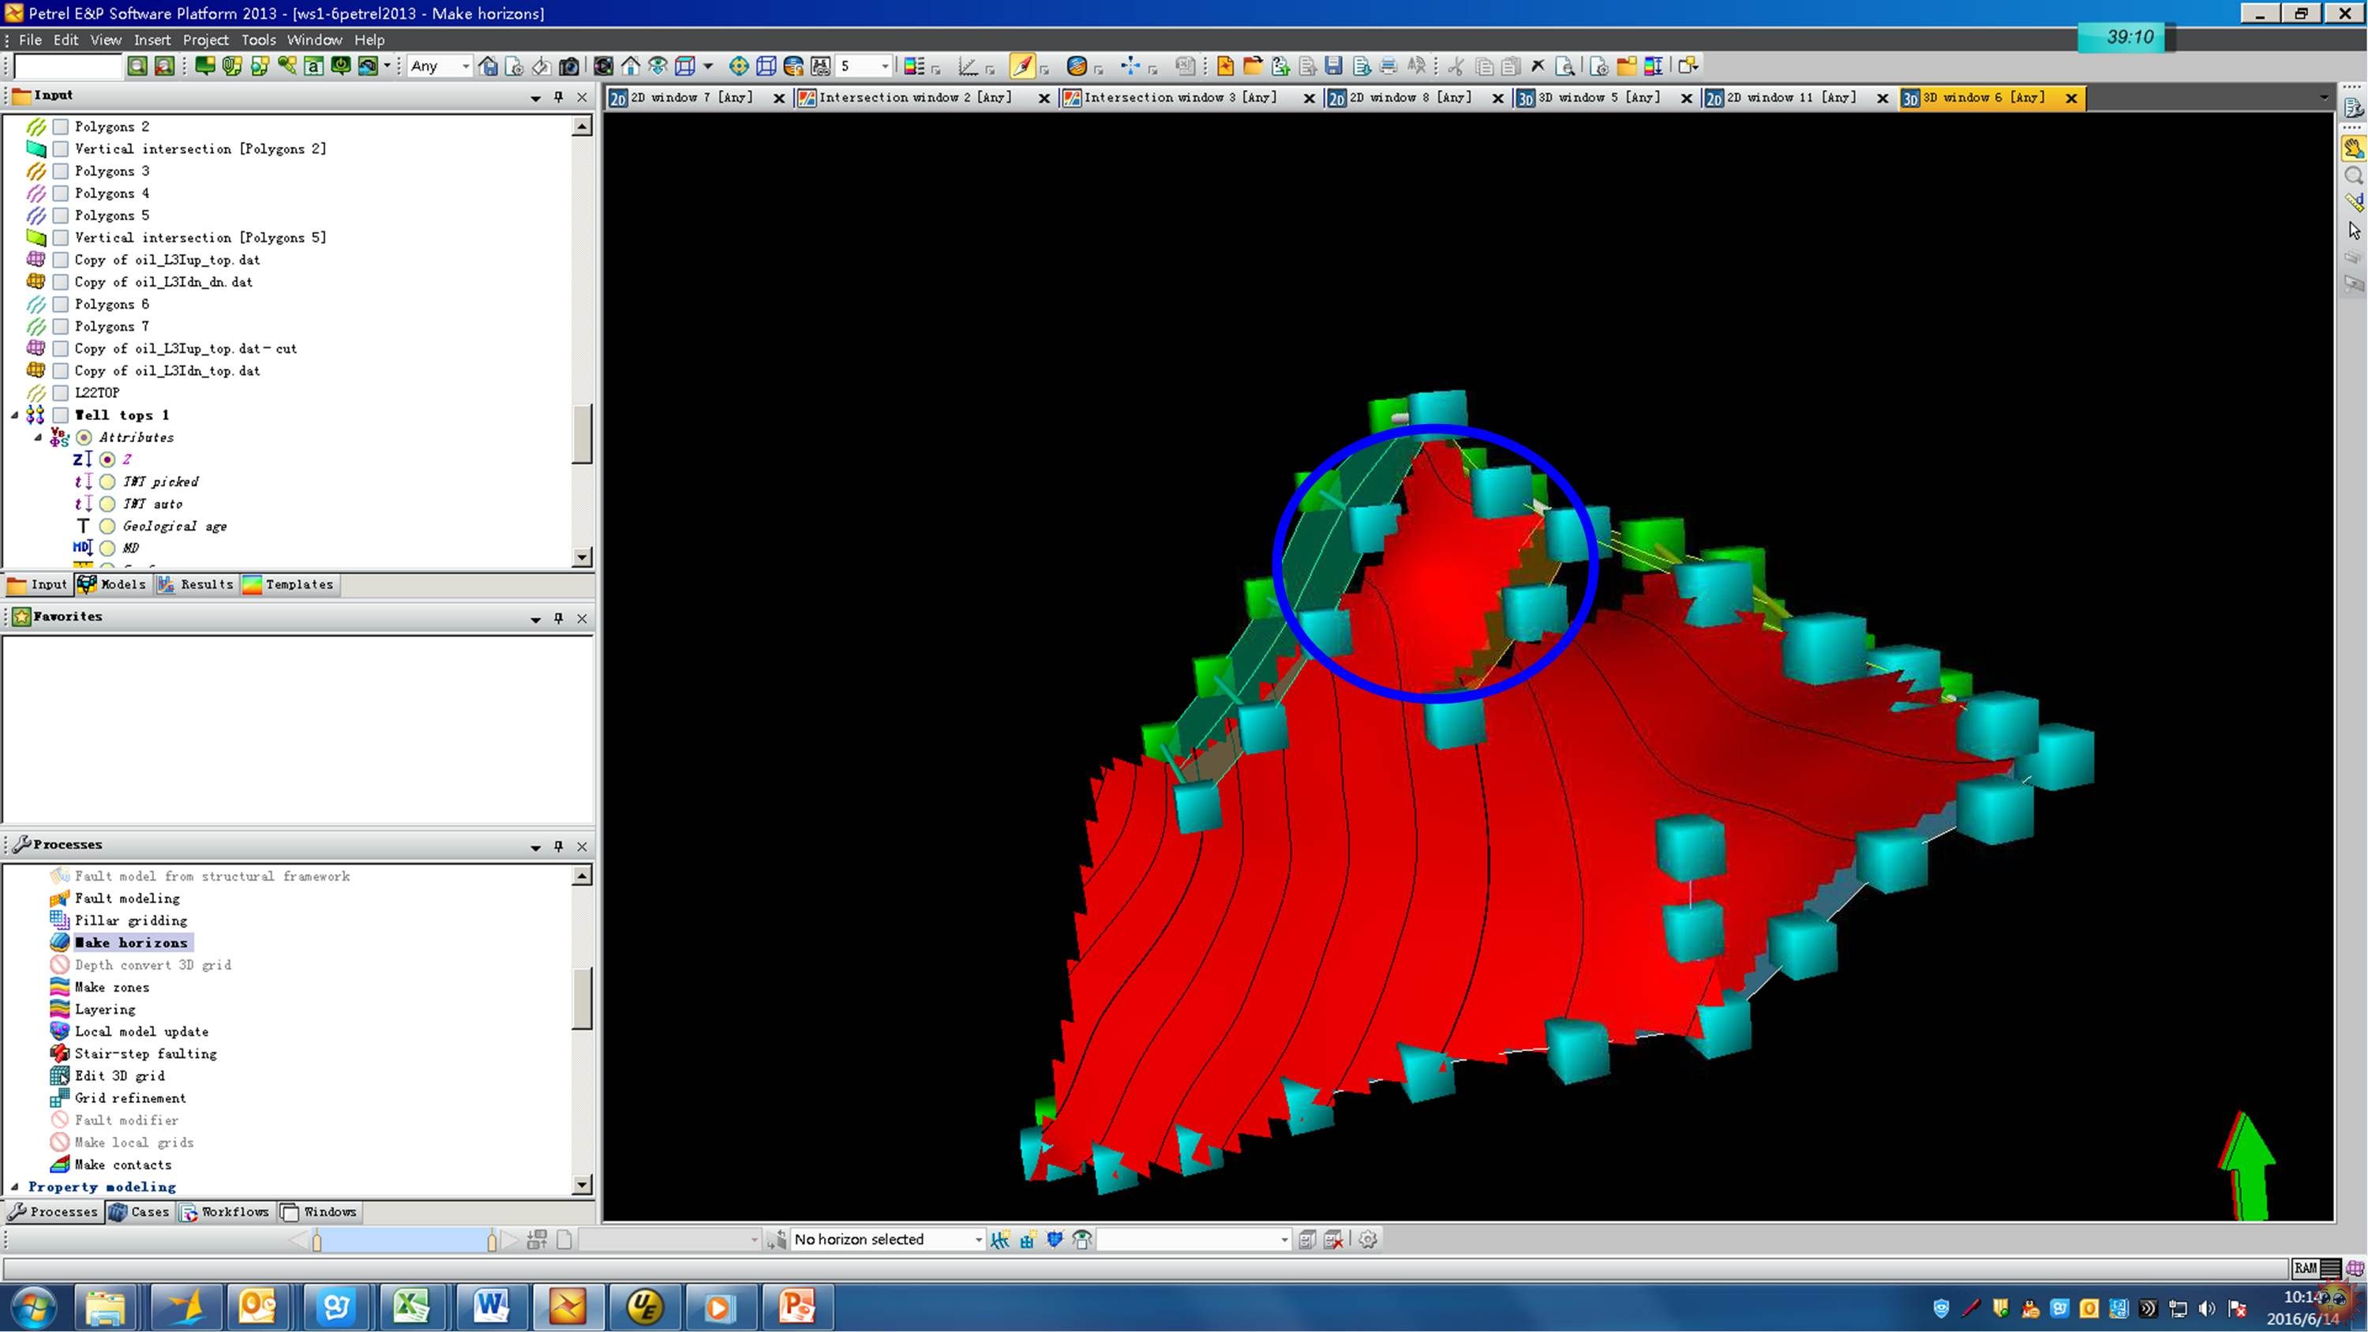Viewport: 2368px width, 1332px height.
Task: Click the clear search icon with red X
Action: coord(164,66)
